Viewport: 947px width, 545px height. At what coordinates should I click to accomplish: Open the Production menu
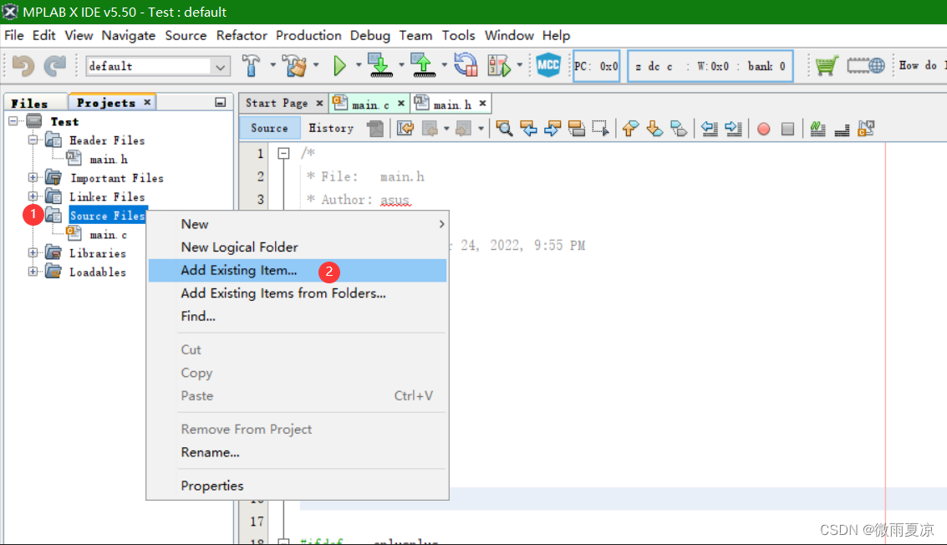[308, 35]
